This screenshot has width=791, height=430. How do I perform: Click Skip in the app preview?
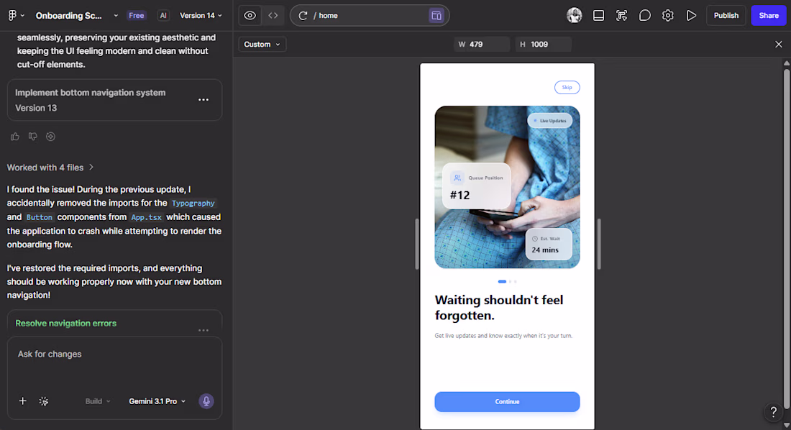[x=567, y=87]
